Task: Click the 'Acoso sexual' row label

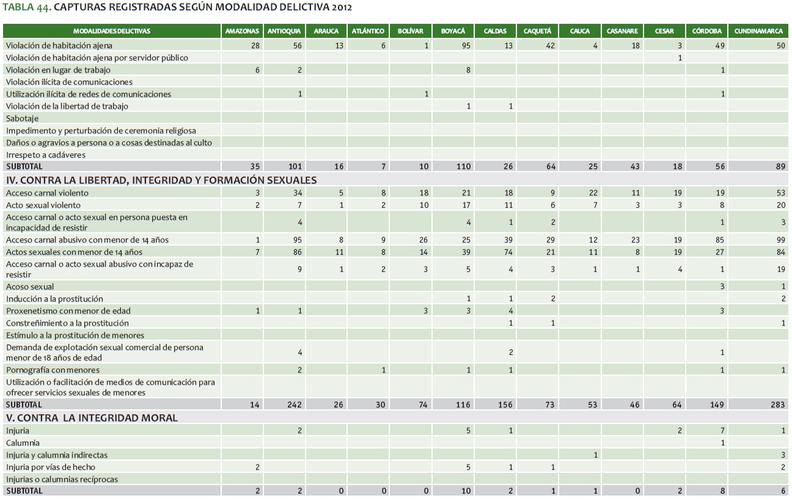Action: (x=30, y=287)
